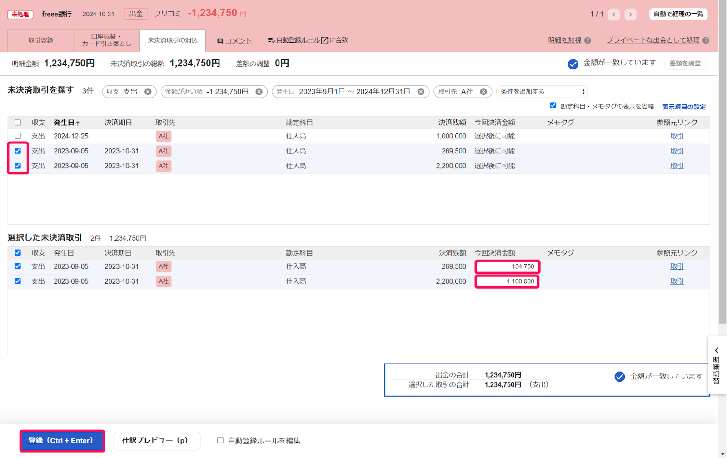Screen dimensions: 727x458
Task: Toggle select-all checkbox in 未決済取引 table header
Action: pos(18,123)
